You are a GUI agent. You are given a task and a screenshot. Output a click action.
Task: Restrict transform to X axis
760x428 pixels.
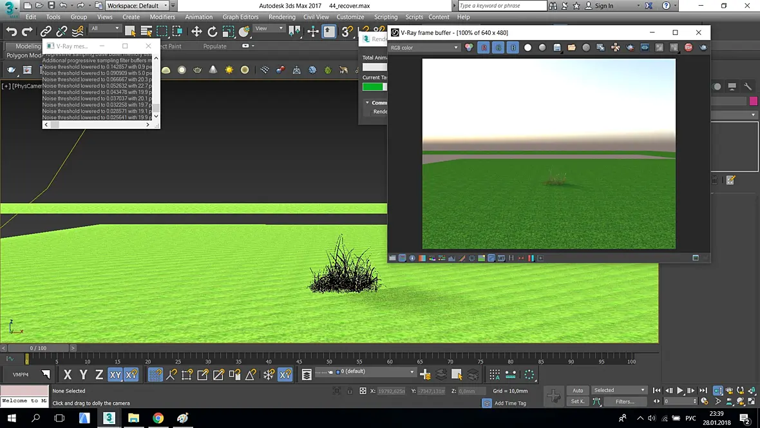coord(68,374)
